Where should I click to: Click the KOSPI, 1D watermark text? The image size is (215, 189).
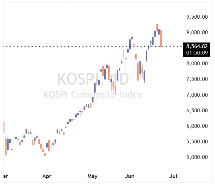point(93,79)
